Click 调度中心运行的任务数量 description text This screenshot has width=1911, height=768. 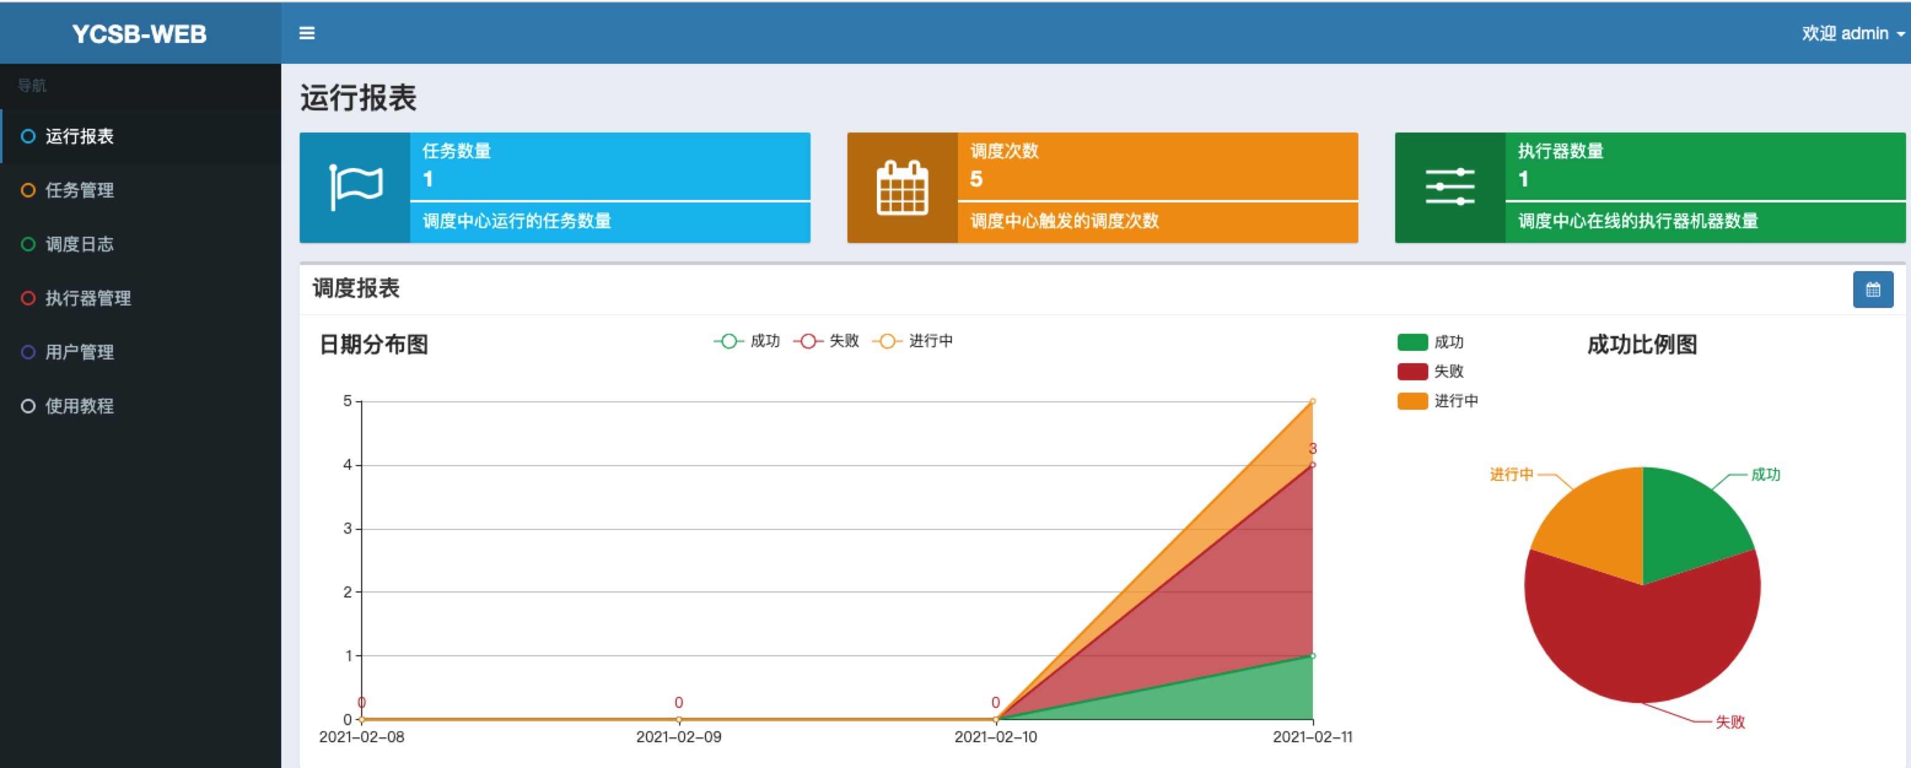(x=517, y=221)
